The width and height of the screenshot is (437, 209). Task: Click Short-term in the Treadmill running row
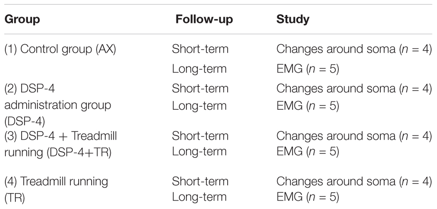[x=200, y=181]
